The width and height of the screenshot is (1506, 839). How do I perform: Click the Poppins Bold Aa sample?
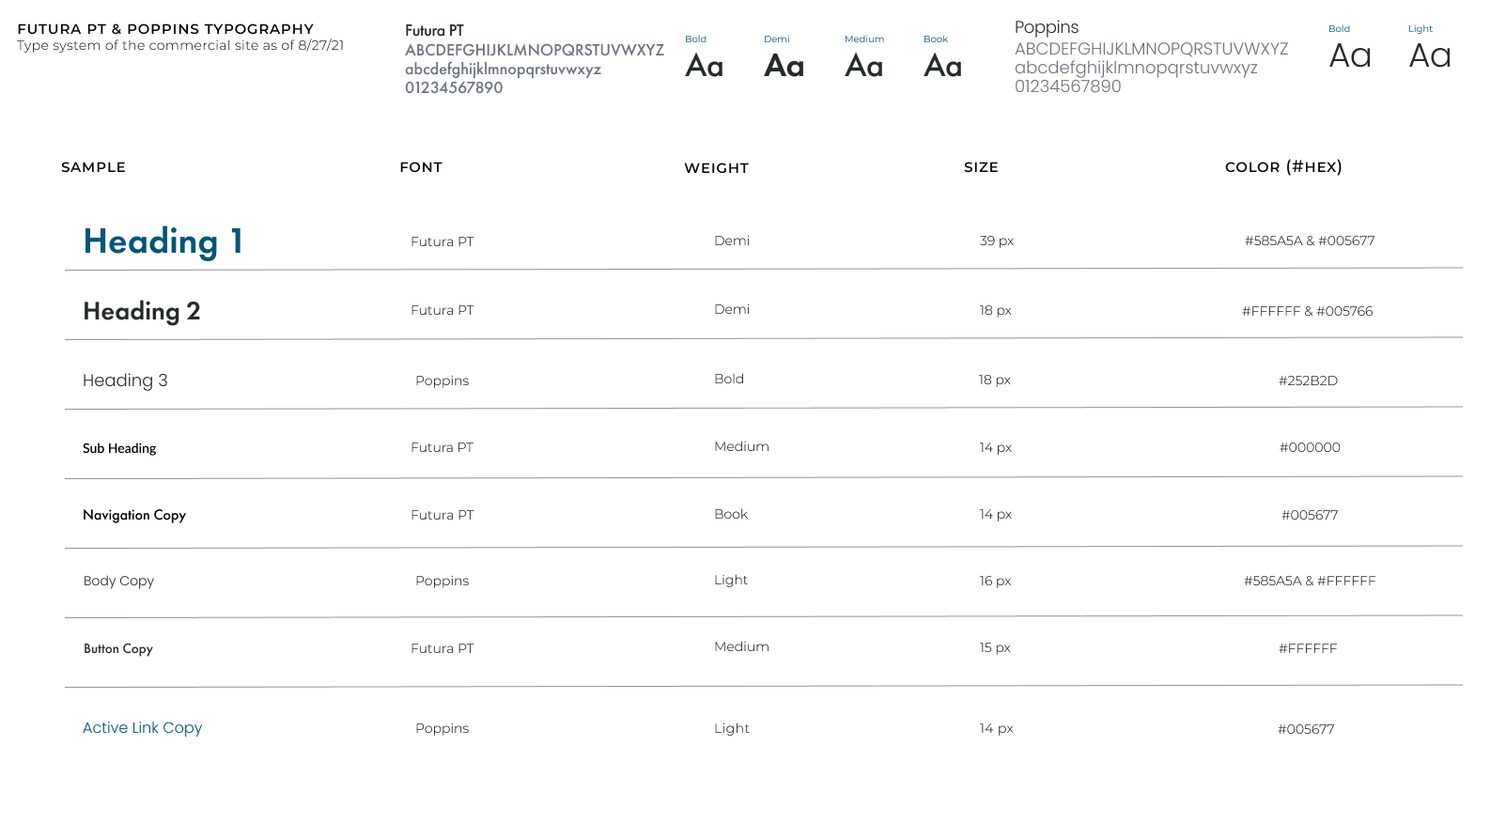pos(1350,56)
